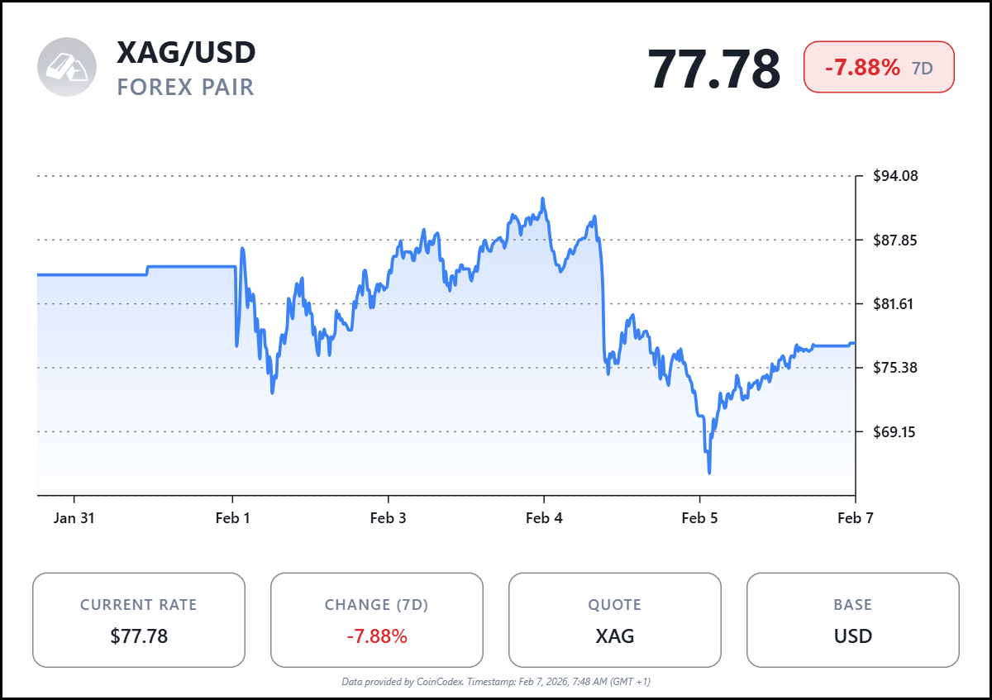Click the $69.15 price axis label
Viewport: 992px width, 700px height.
(896, 431)
